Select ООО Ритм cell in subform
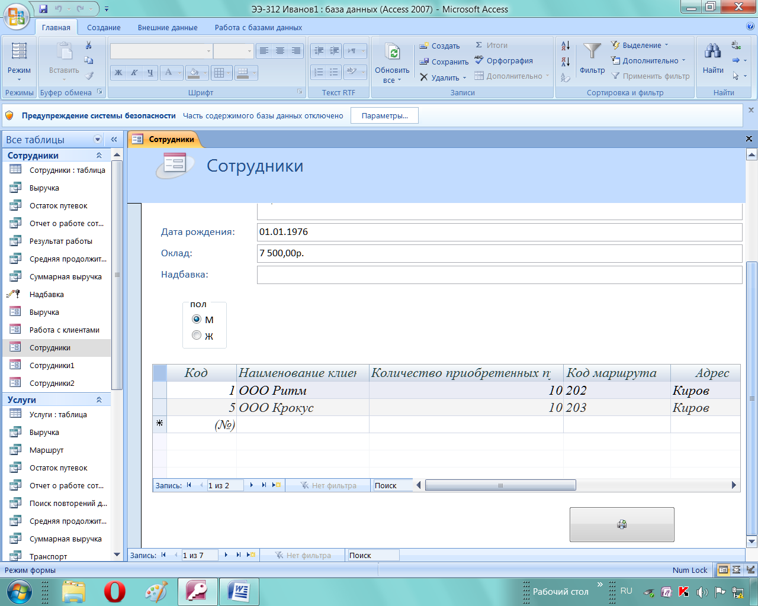 (303, 391)
